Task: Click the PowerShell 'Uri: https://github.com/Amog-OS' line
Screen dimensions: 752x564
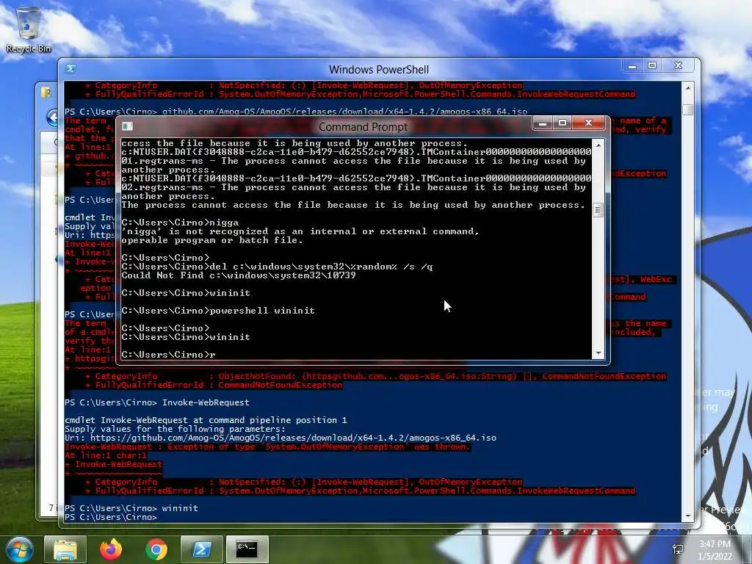Action: point(281,438)
